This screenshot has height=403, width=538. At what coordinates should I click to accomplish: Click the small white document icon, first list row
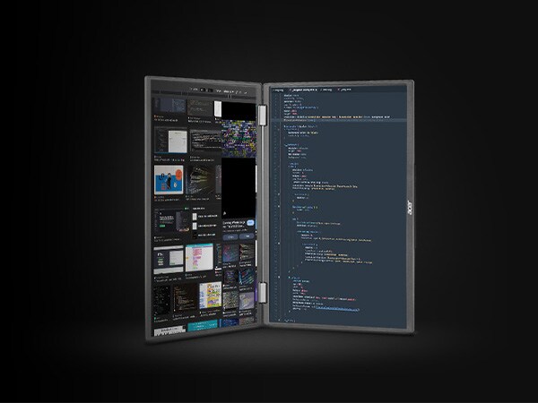(x=195, y=217)
